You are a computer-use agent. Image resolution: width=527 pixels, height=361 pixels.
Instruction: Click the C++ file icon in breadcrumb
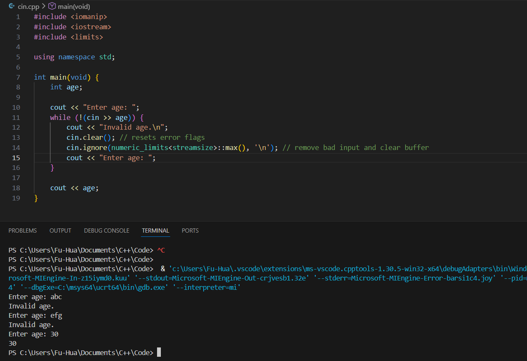click(x=12, y=6)
